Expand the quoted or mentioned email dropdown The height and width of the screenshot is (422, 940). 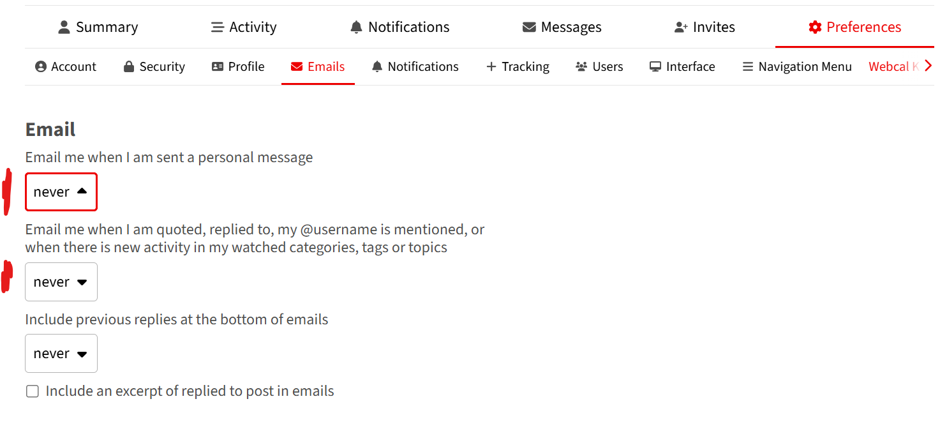coord(61,282)
